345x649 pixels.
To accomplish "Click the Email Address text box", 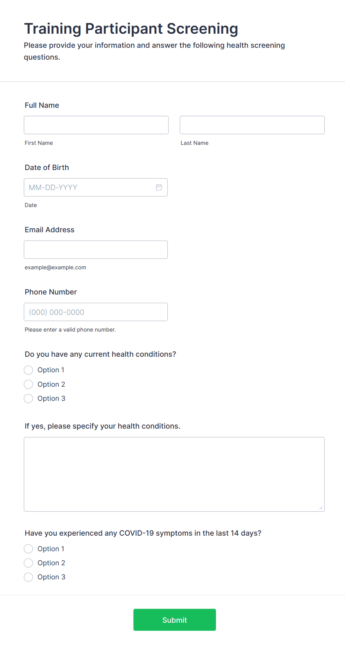I will (96, 250).
